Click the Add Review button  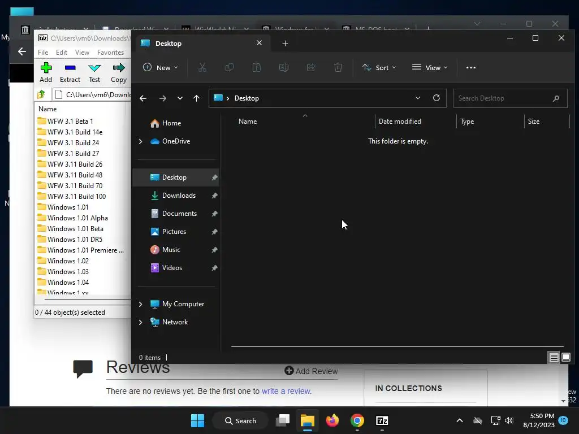[x=311, y=371]
